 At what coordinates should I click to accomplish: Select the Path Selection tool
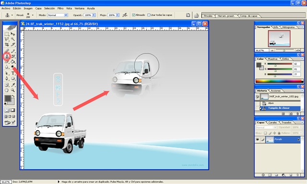7,74
